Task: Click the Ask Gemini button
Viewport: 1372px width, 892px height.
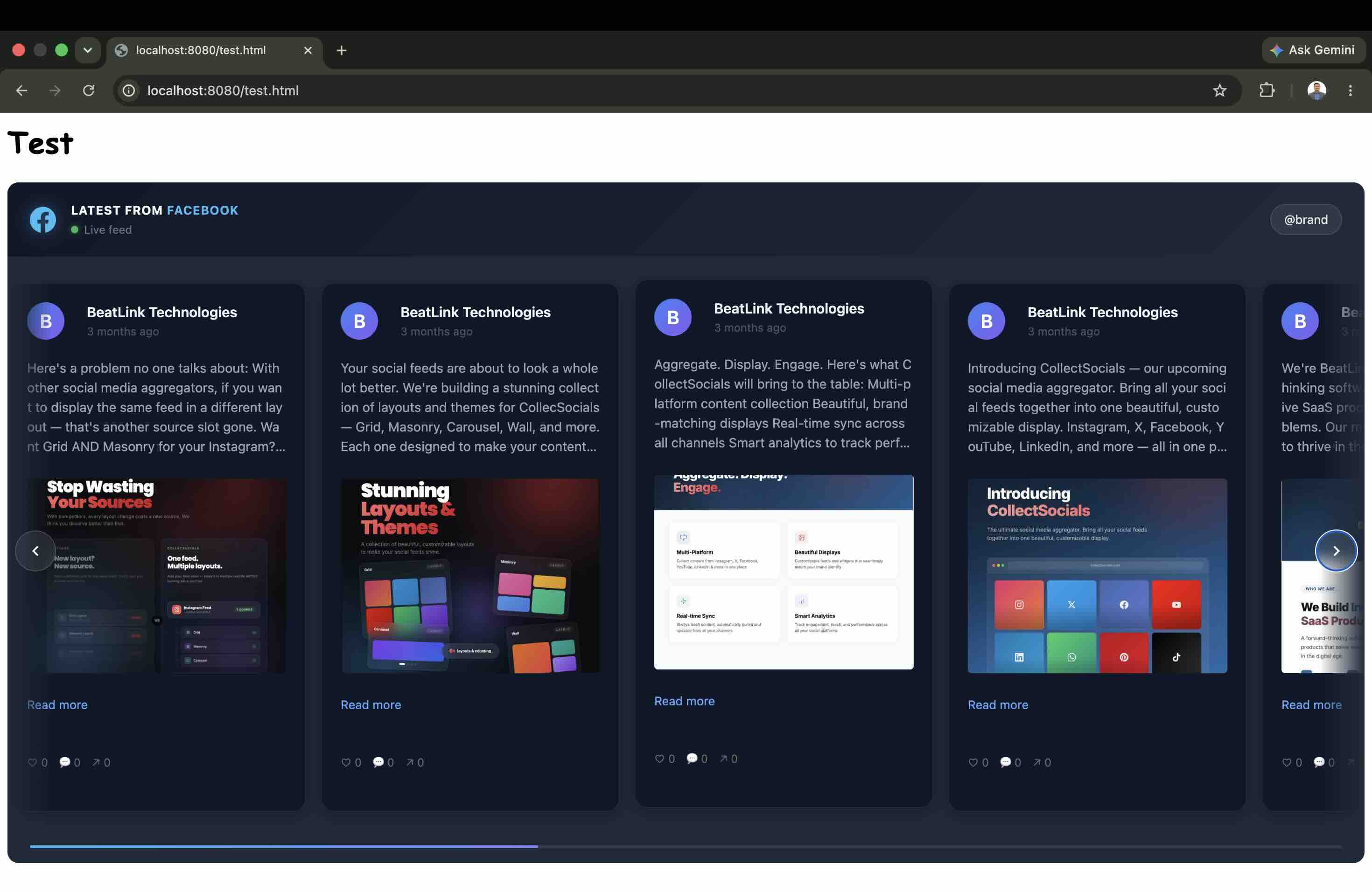Action: (x=1313, y=50)
